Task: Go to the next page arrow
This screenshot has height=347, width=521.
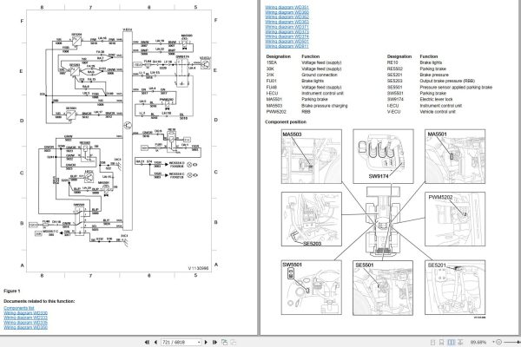Action: [x=206, y=342]
